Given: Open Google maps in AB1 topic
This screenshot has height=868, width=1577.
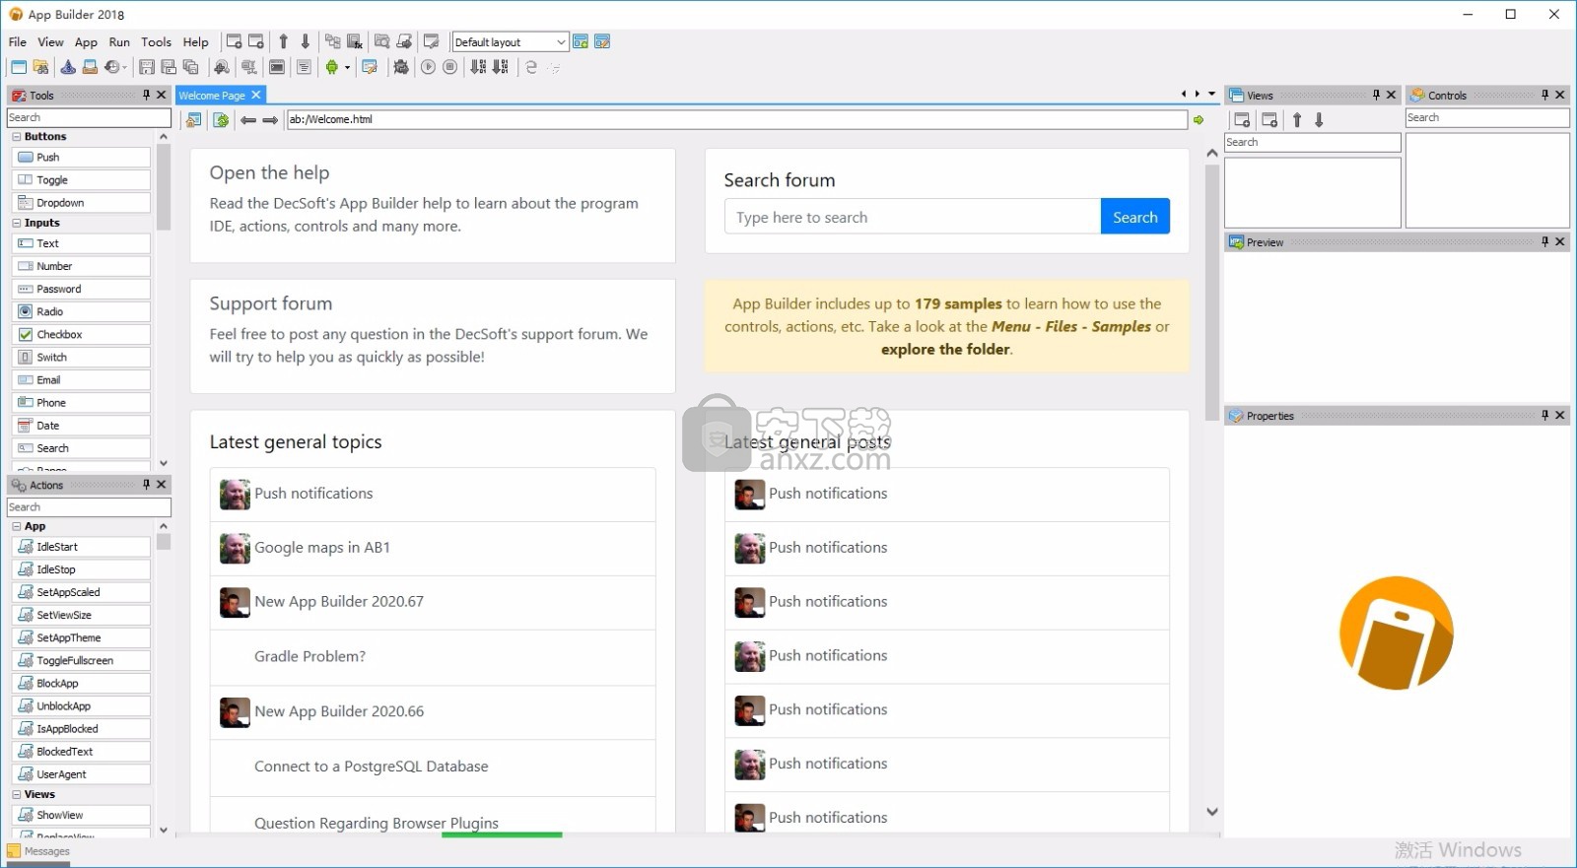Looking at the screenshot, I should 322,548.
